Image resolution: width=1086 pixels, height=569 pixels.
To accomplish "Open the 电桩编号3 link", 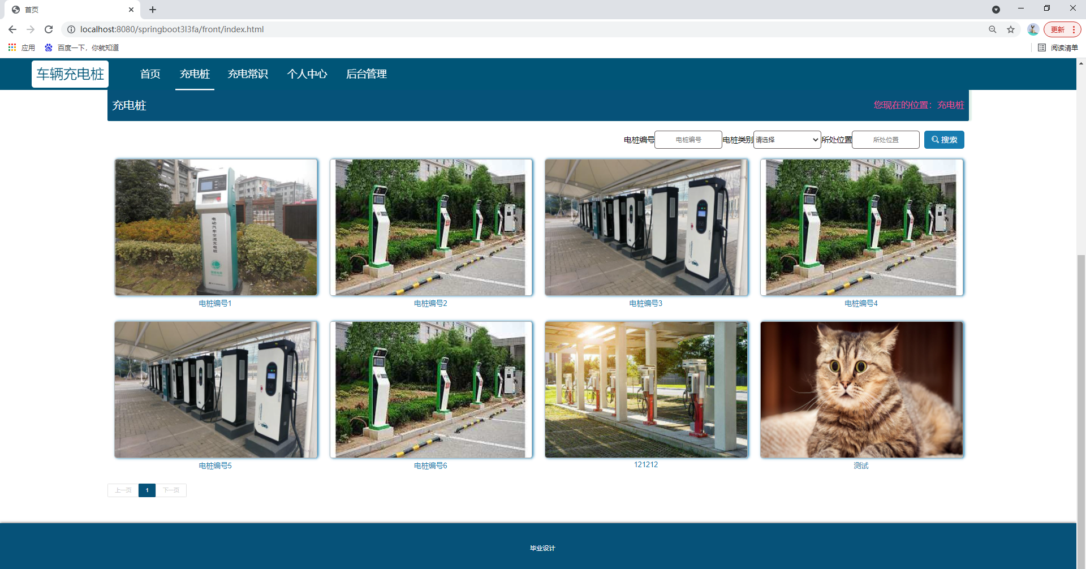I will (x=646, y=304).
